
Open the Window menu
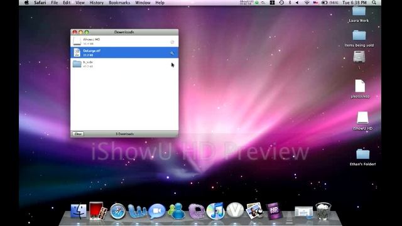coord(143,3)
